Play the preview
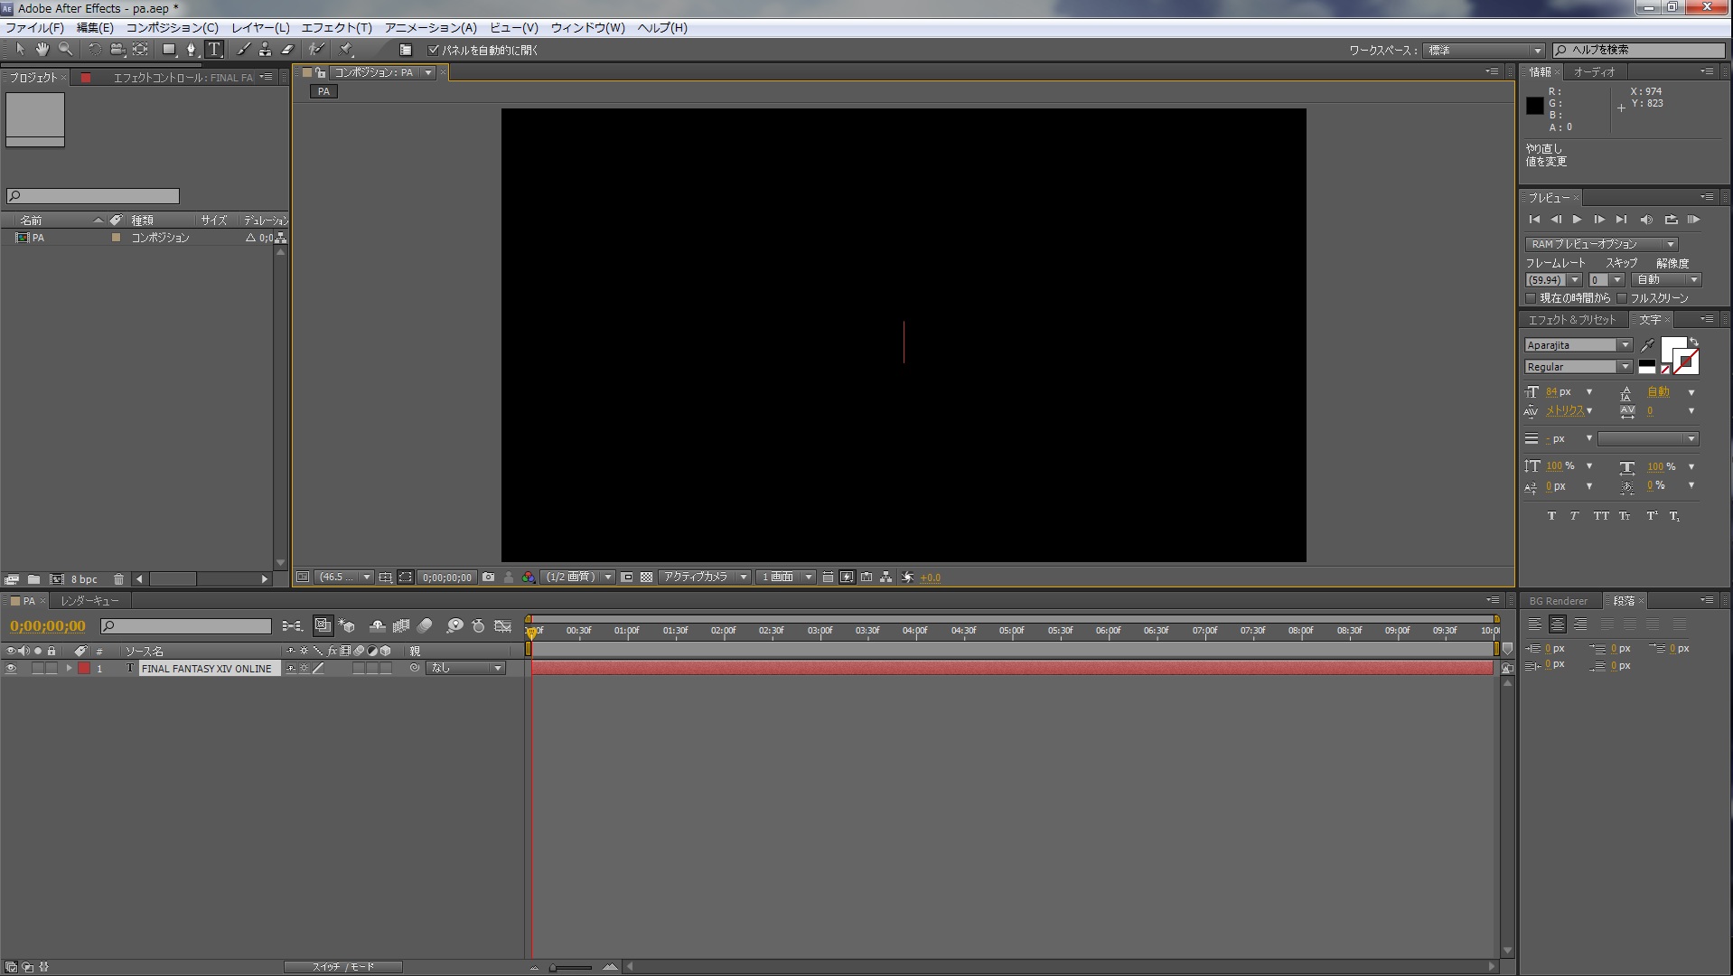 (x=1577, y=220)
